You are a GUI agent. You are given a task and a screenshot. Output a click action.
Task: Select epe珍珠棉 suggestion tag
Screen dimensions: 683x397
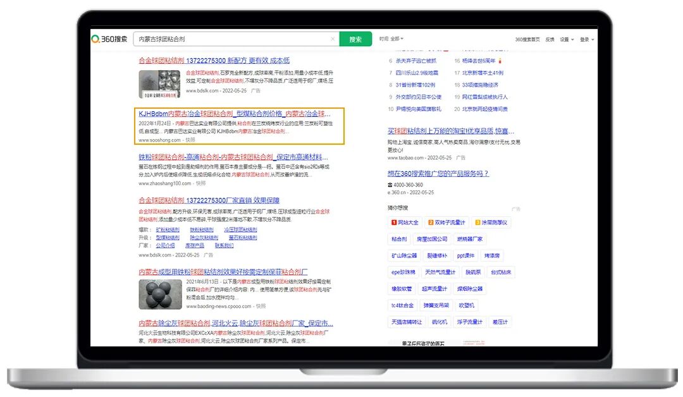(x=403, y=272)
